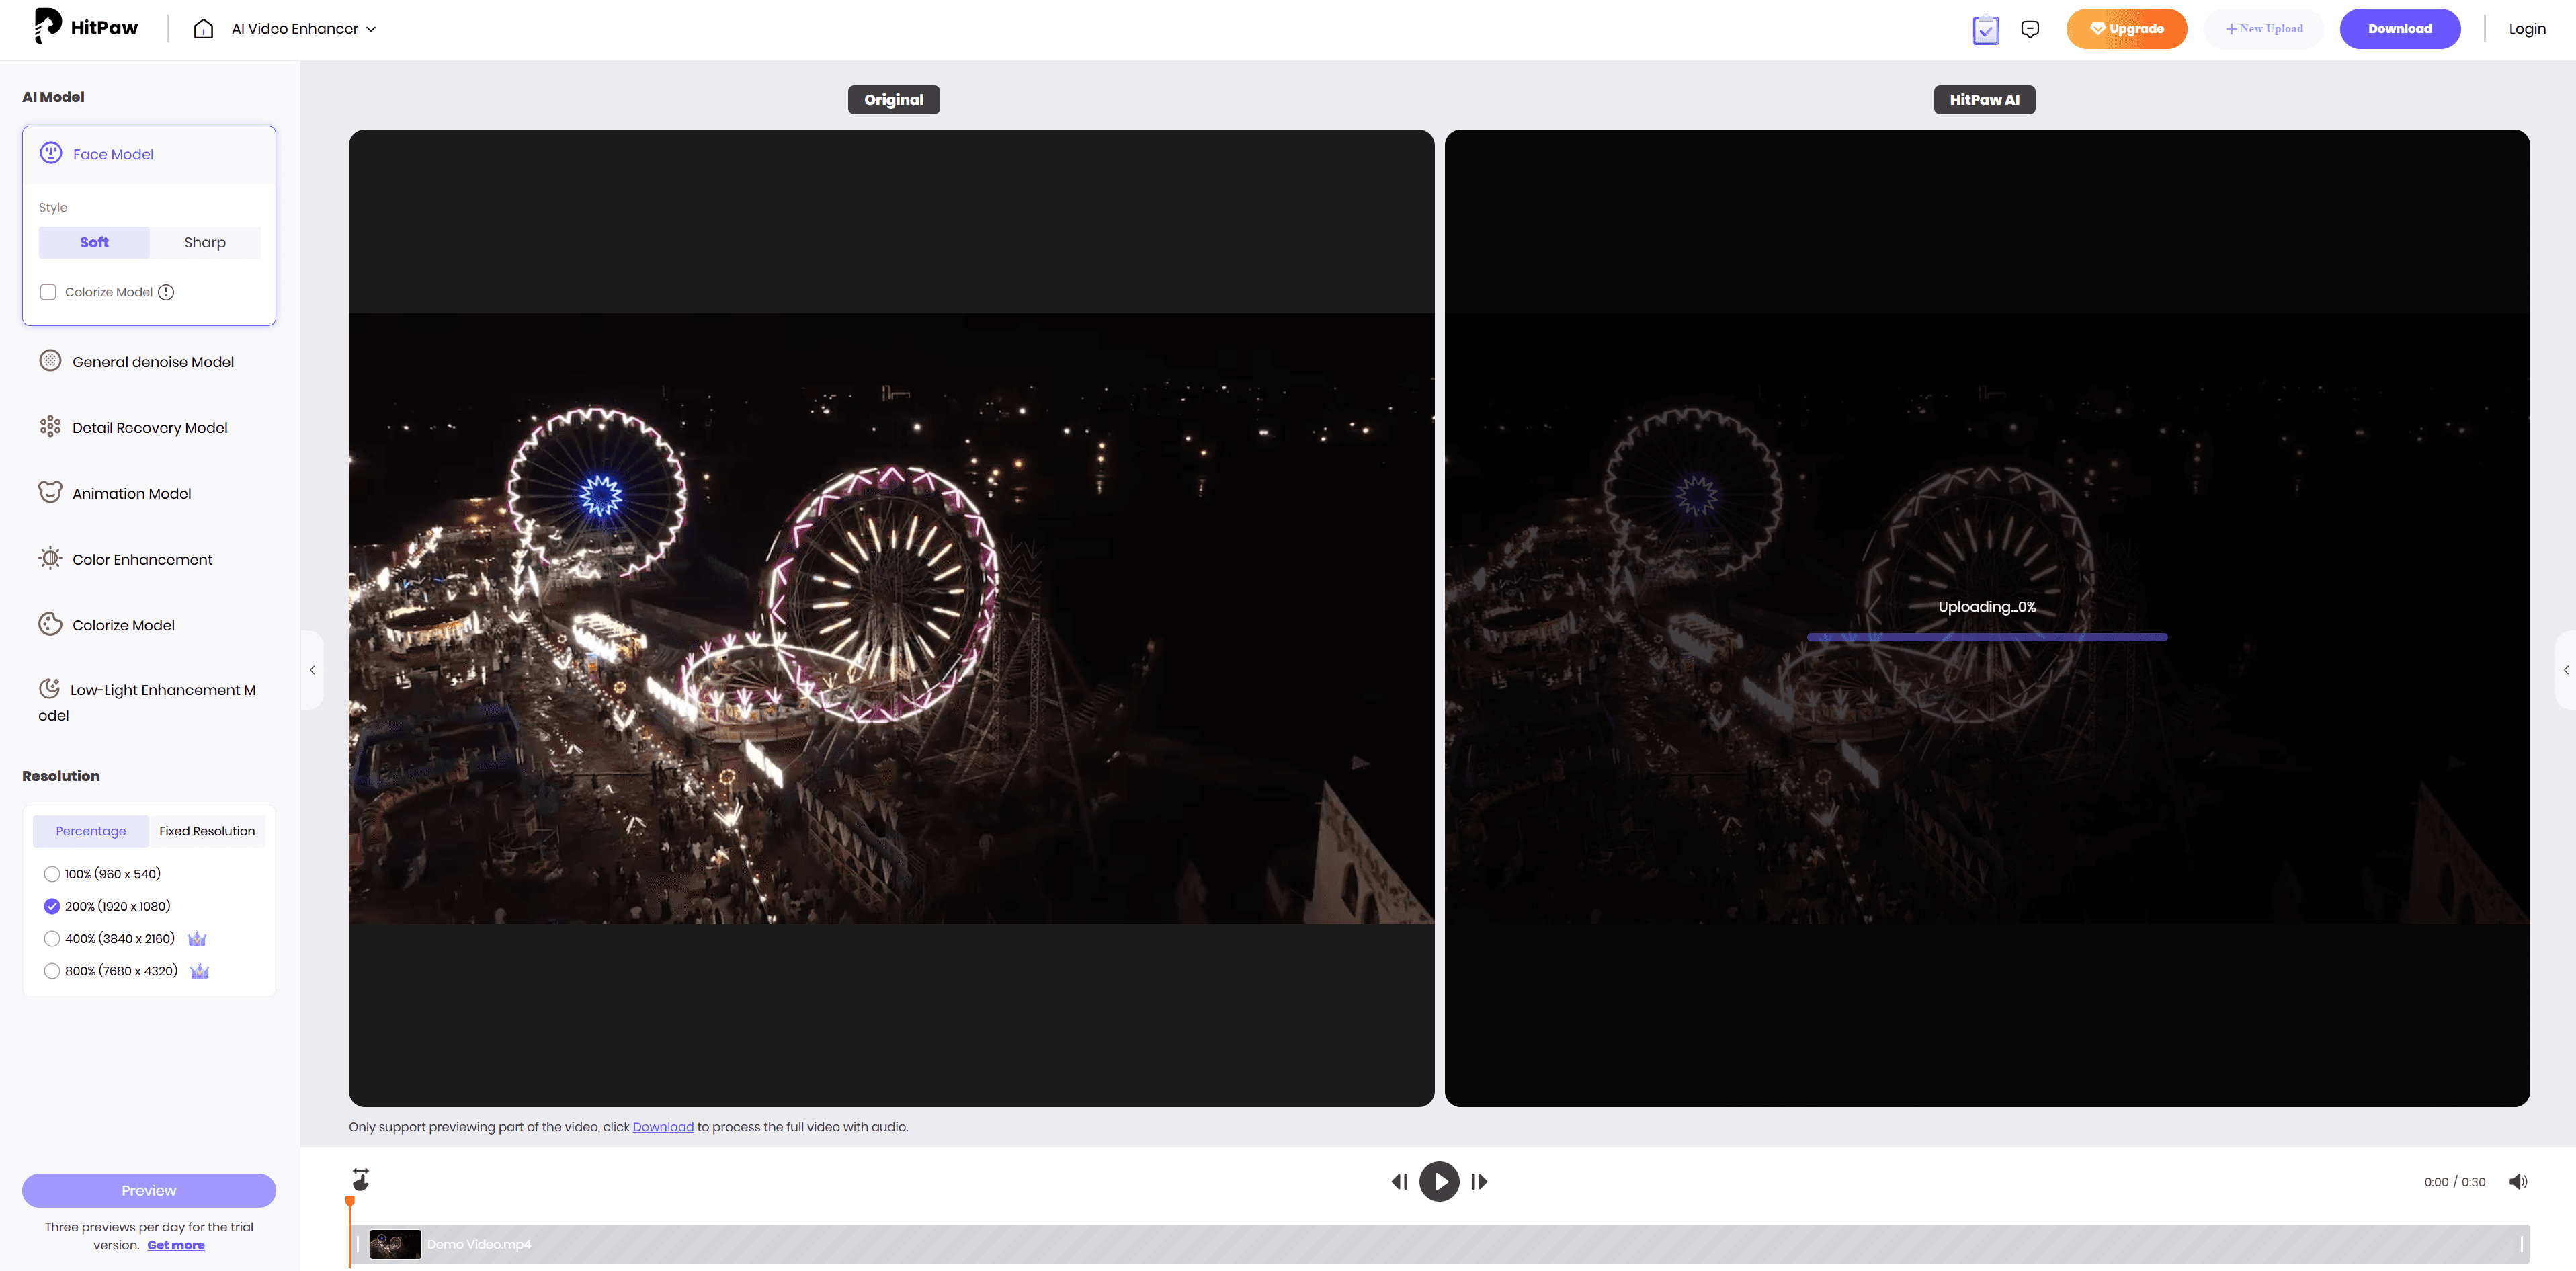Image resolution: width=2576 pixels, height=1271 pixels.
Task: Click the Color Enhancement sun icon
Action: [50, 558]
